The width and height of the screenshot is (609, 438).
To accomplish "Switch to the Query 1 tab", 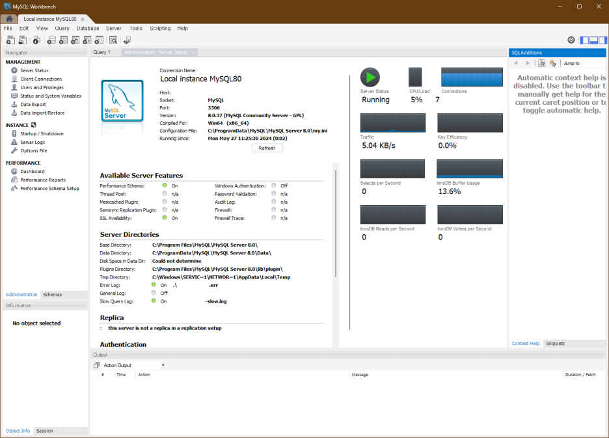I will pos(101,52).
